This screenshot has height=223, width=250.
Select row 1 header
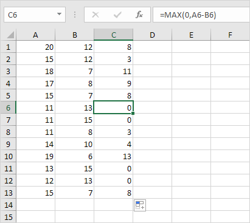pos(8,47)
